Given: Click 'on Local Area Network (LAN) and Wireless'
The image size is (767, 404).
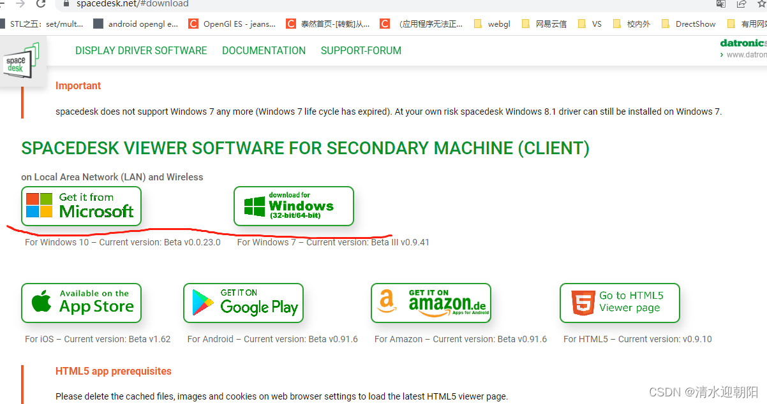Looking at the screenshot, I should (112, 177).
